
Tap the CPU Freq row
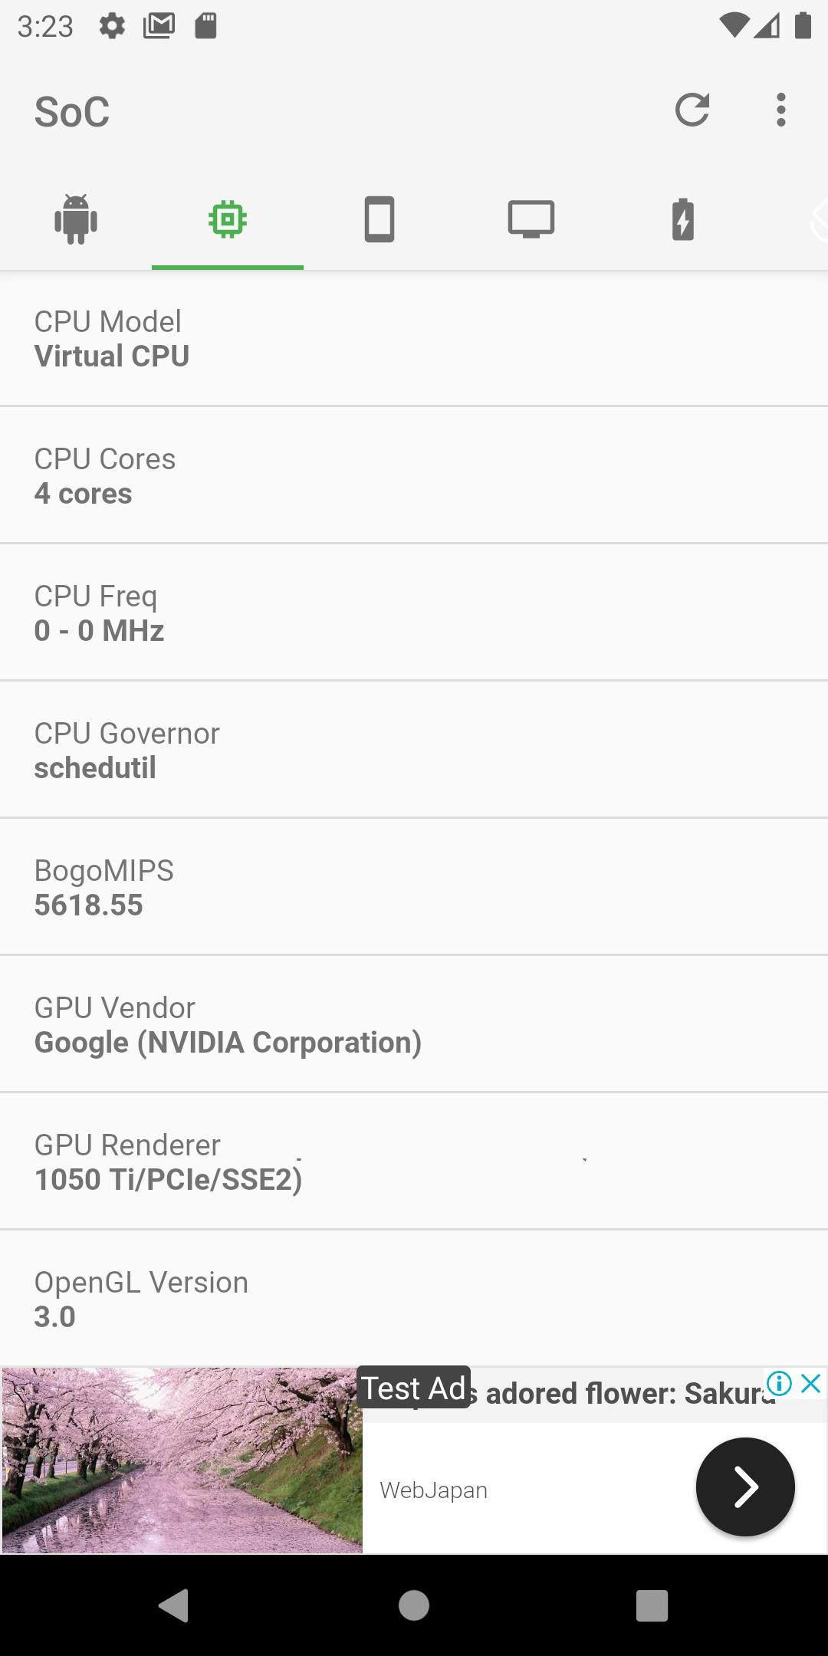[x=414, y=613]
